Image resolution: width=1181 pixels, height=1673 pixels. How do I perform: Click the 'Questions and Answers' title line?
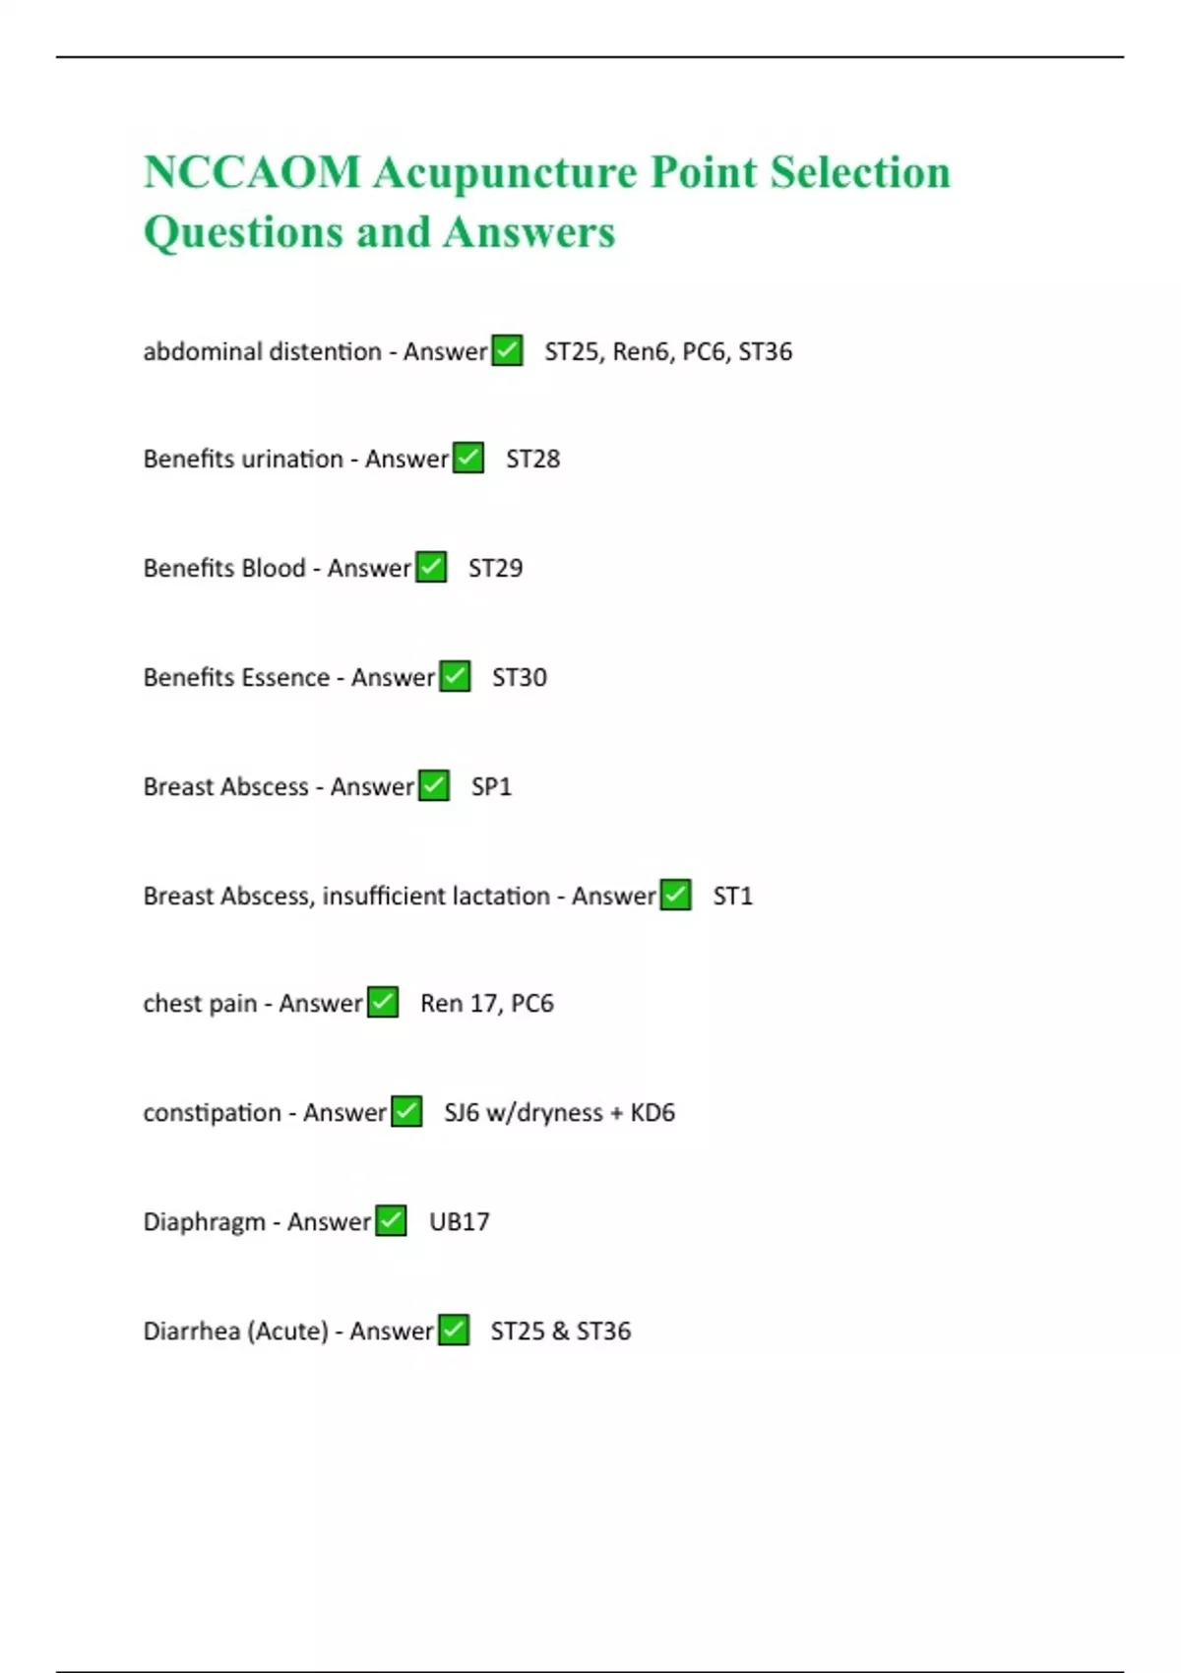379,232
